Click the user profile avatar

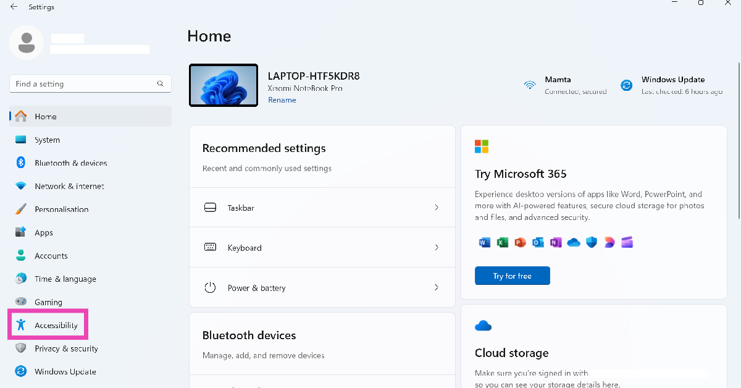[x=27, y=43]
